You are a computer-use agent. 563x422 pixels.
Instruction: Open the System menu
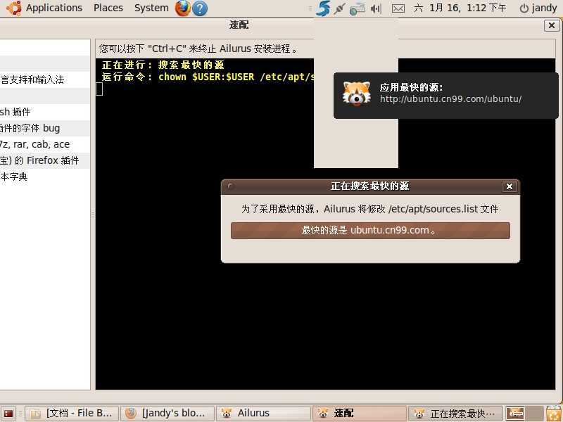tap(151, 8)
